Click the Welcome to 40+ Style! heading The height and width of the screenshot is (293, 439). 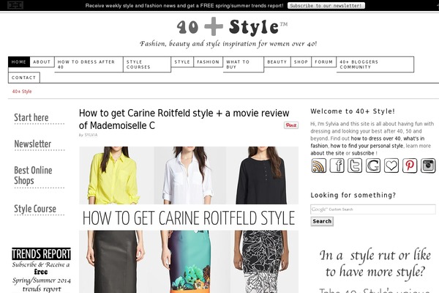(x=353, y=111)
